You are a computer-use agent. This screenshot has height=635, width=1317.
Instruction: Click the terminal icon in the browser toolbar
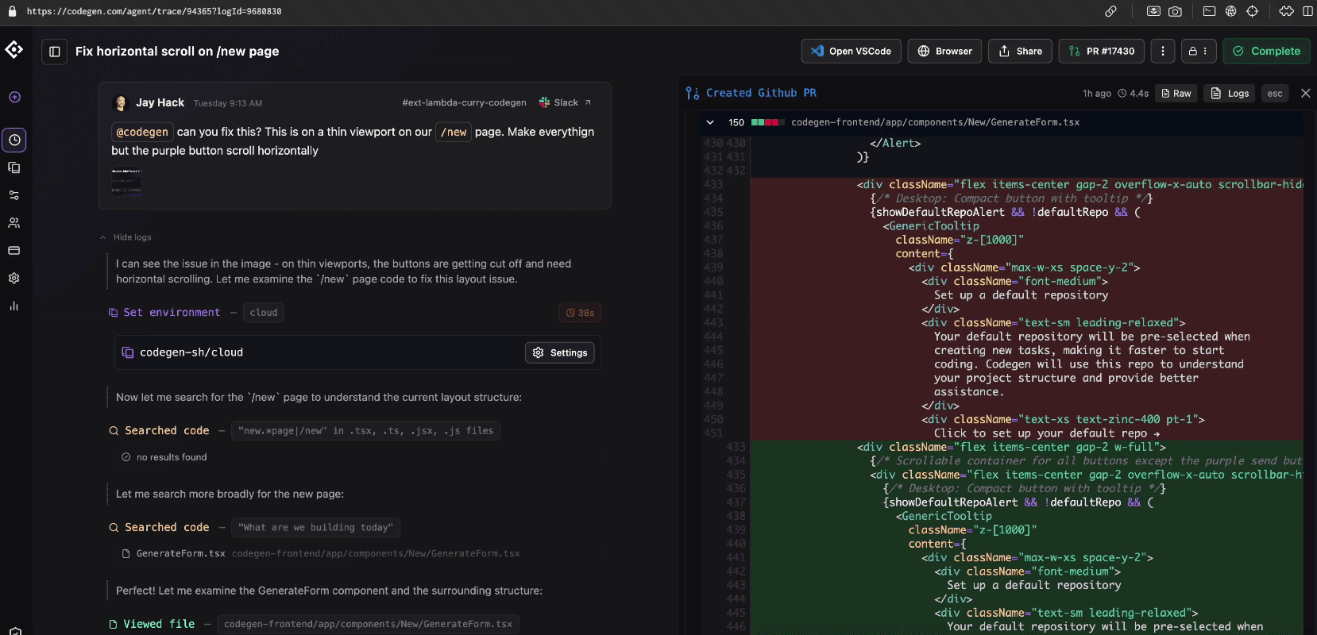click(1209, 11)
